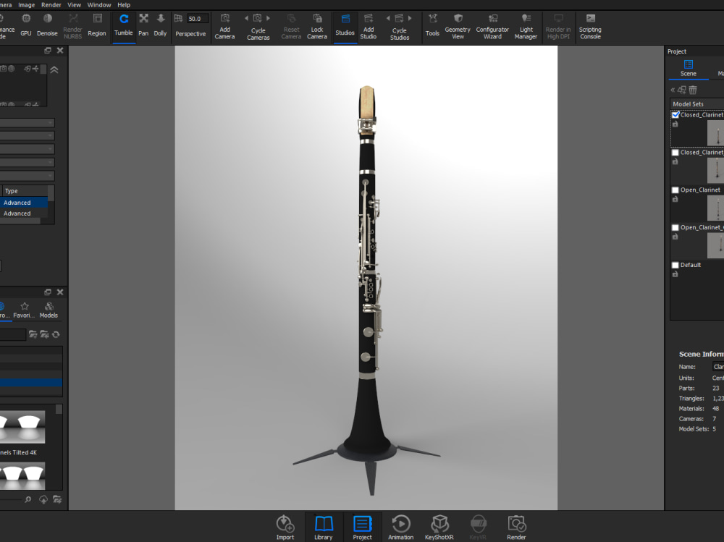Uncheck the Closed_Clarinet model set
The width and height of the screenshot is (724, 542).
[675, 114]
